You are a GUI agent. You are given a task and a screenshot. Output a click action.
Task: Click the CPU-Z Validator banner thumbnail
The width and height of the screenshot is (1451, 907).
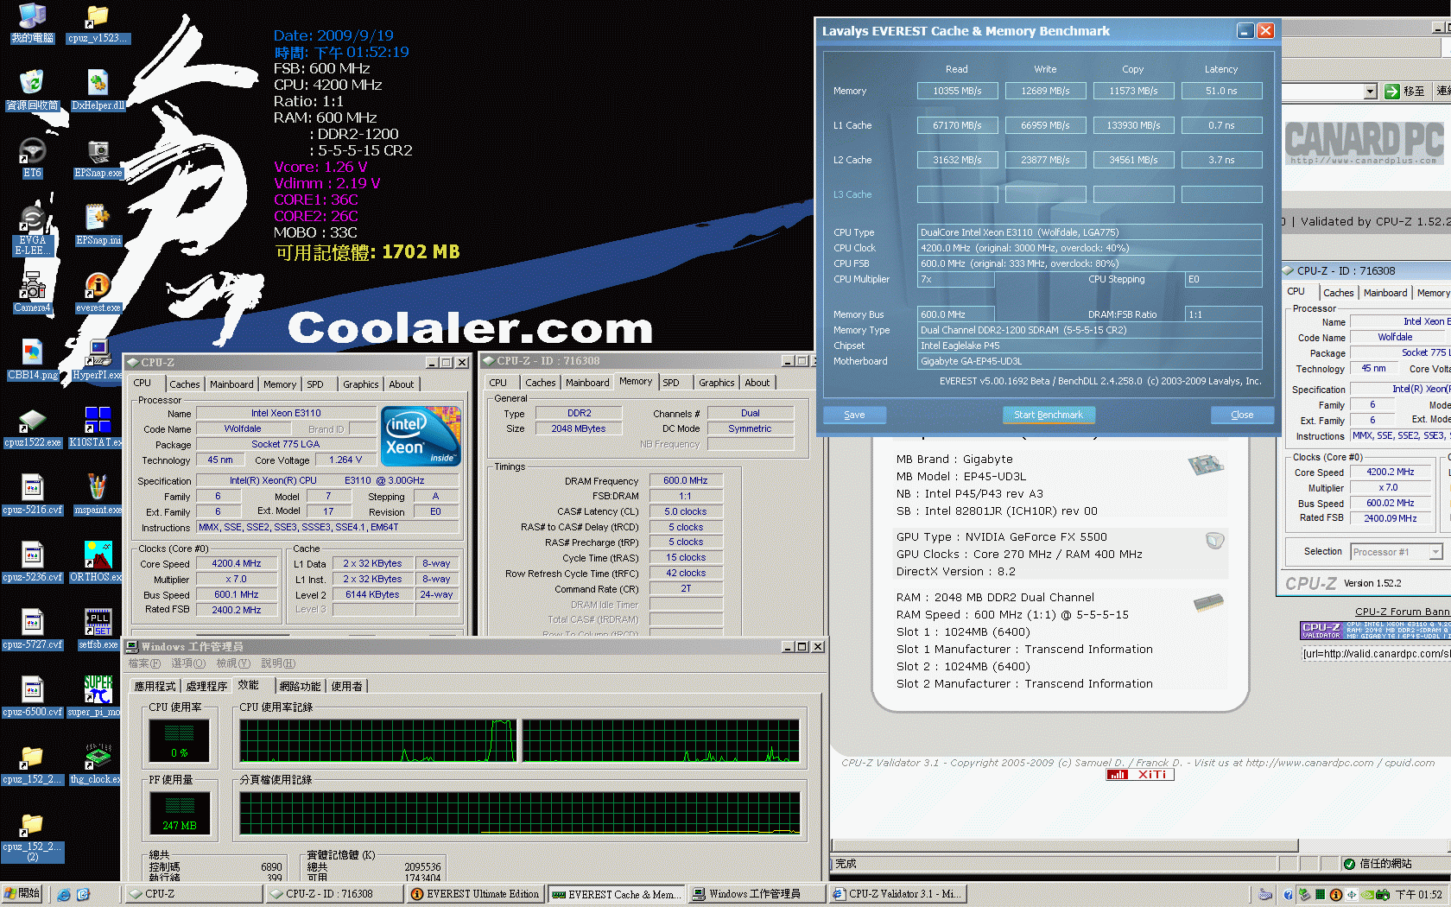(x=1376, y=631)
